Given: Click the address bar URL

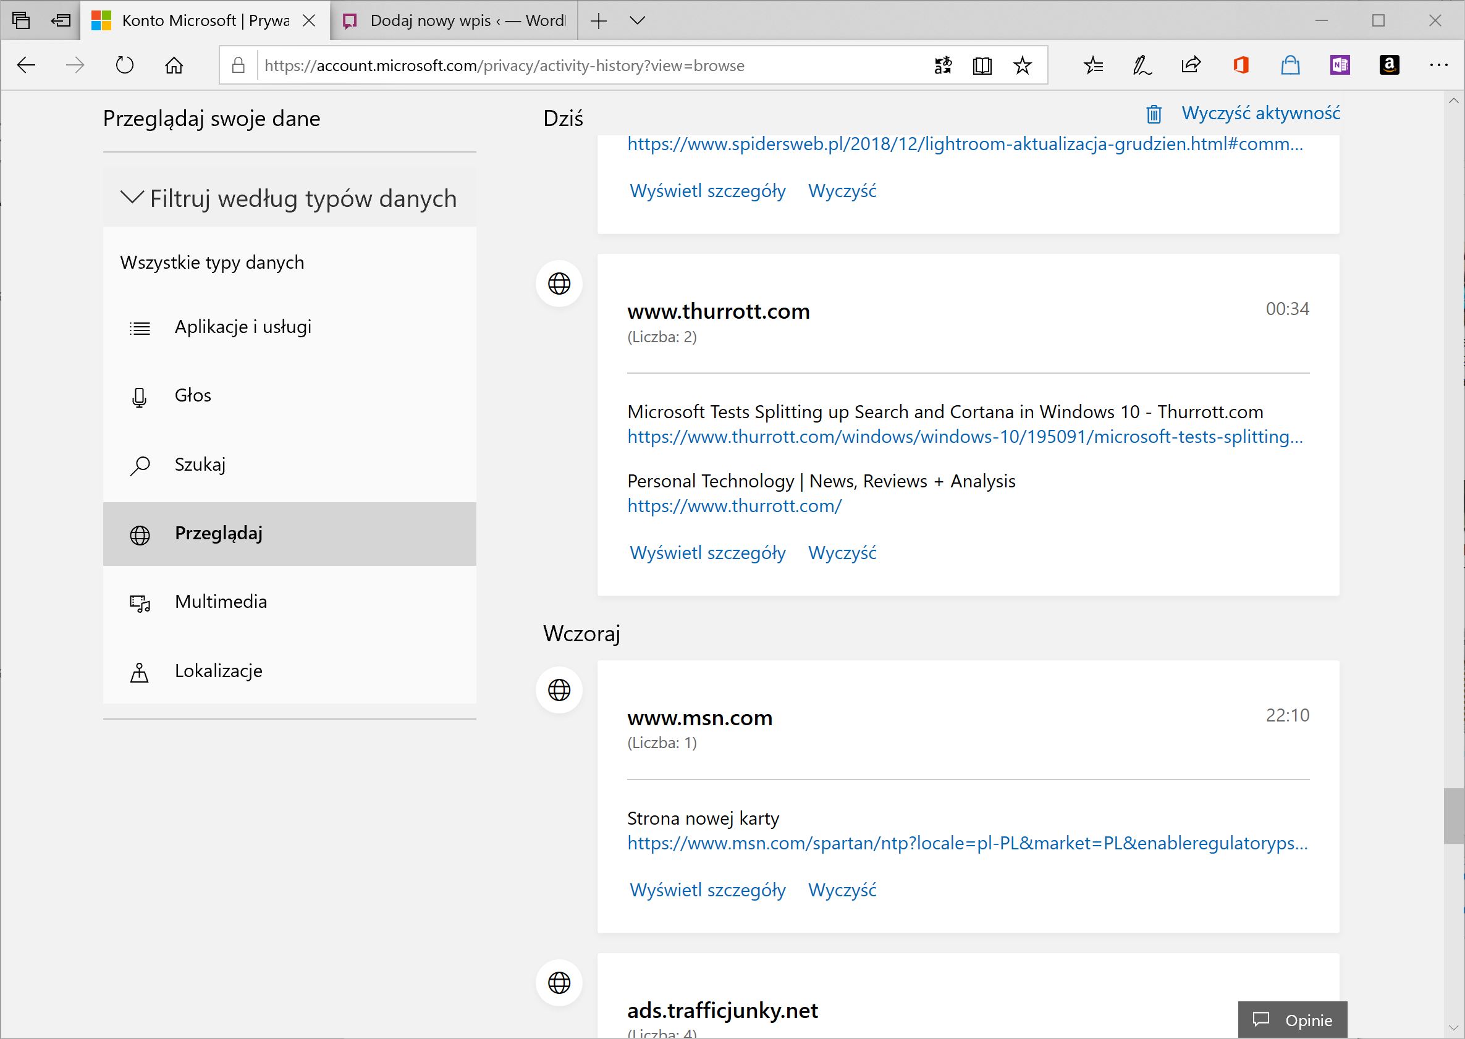Looking at the screenshot, I should pos(504,65).
